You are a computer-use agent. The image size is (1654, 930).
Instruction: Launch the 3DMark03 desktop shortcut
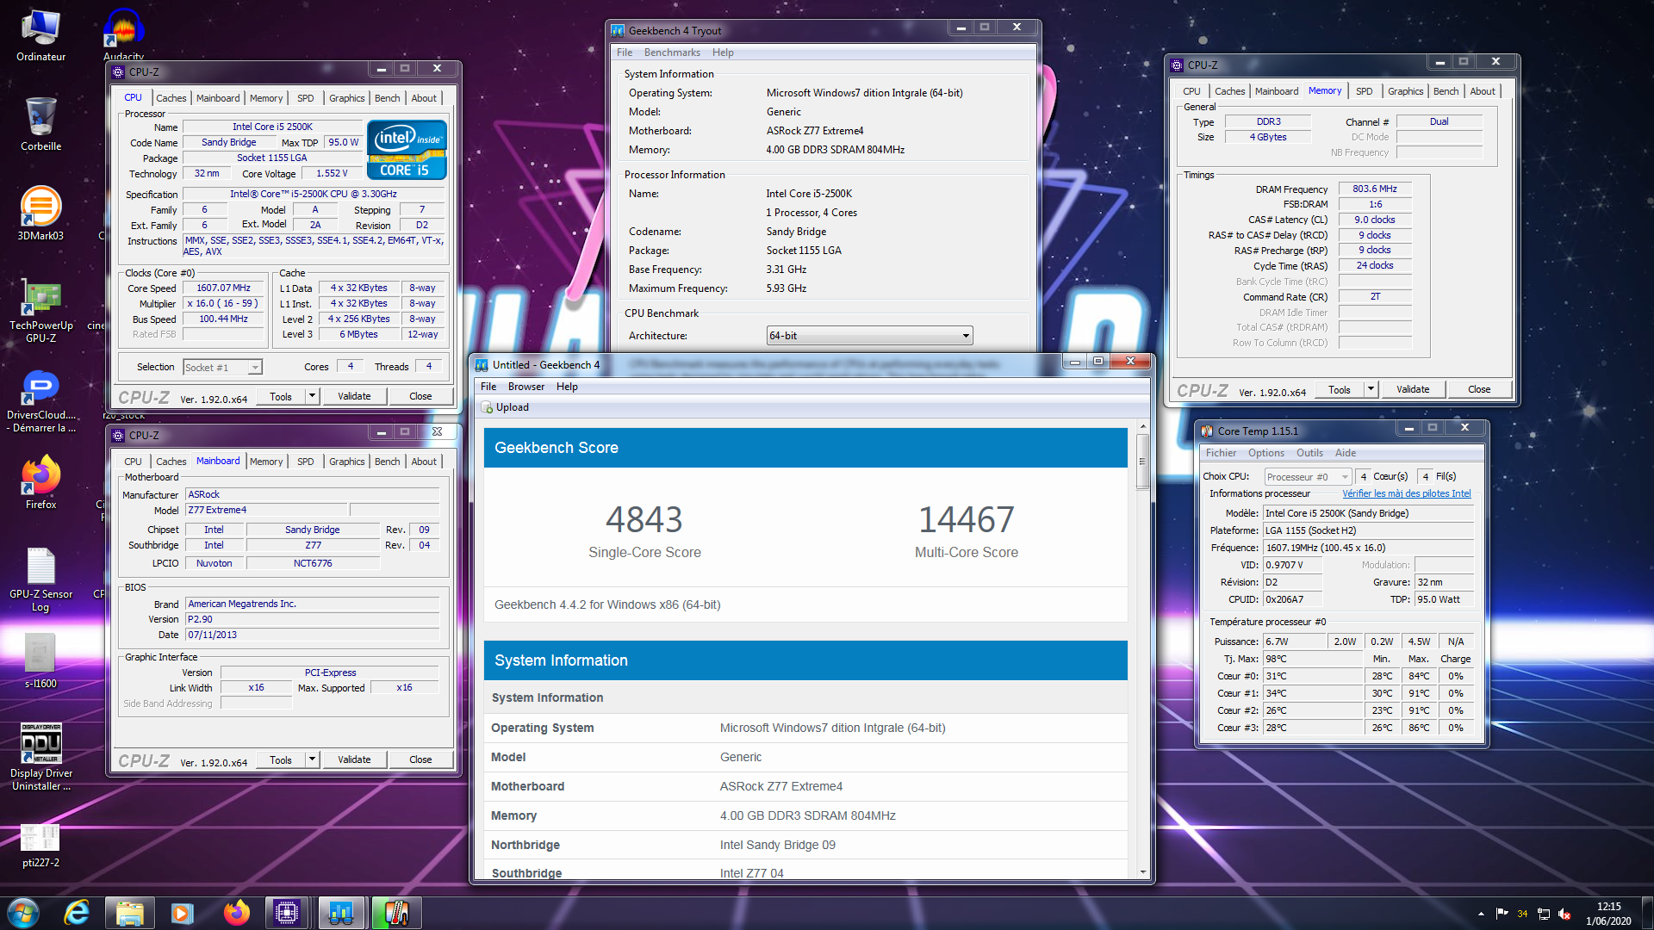[40, 214]
